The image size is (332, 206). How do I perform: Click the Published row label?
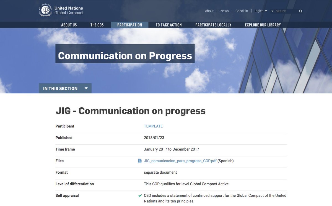[x=64, y=138]
